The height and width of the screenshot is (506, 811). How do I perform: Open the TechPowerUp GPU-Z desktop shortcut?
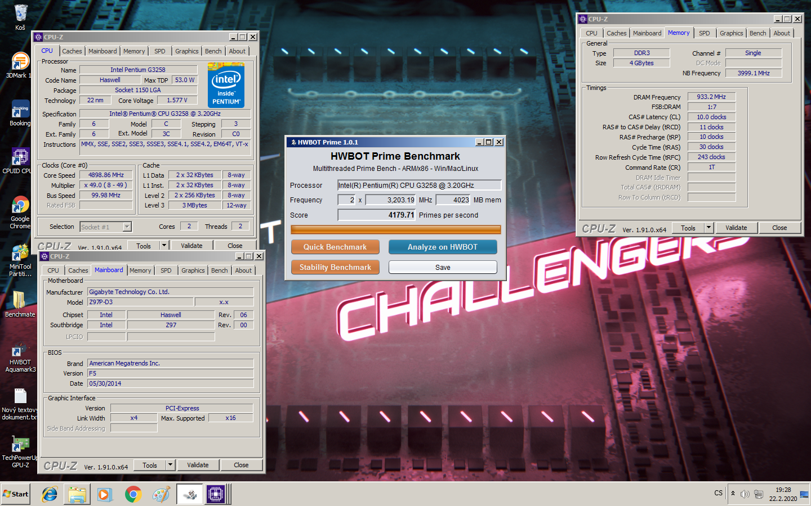pos(20,451)
